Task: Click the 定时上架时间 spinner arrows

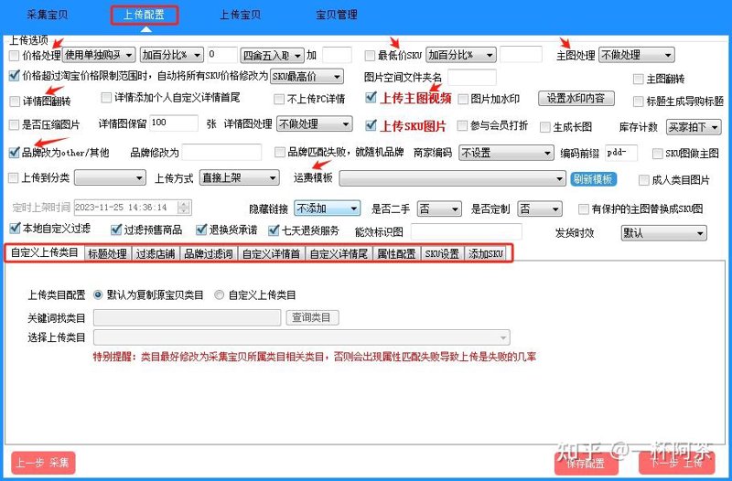Action: [x=185, y=208]
